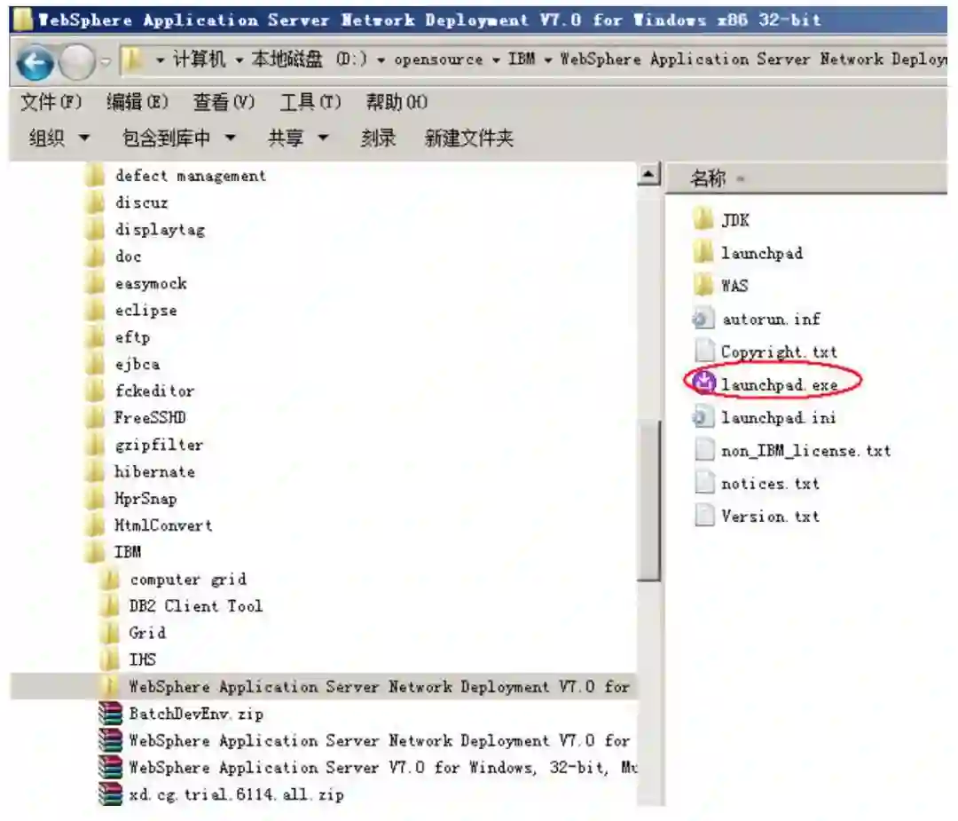958x821 pixels.
Task: Open the 编辑(E) menu
Action: click(137, 101)
